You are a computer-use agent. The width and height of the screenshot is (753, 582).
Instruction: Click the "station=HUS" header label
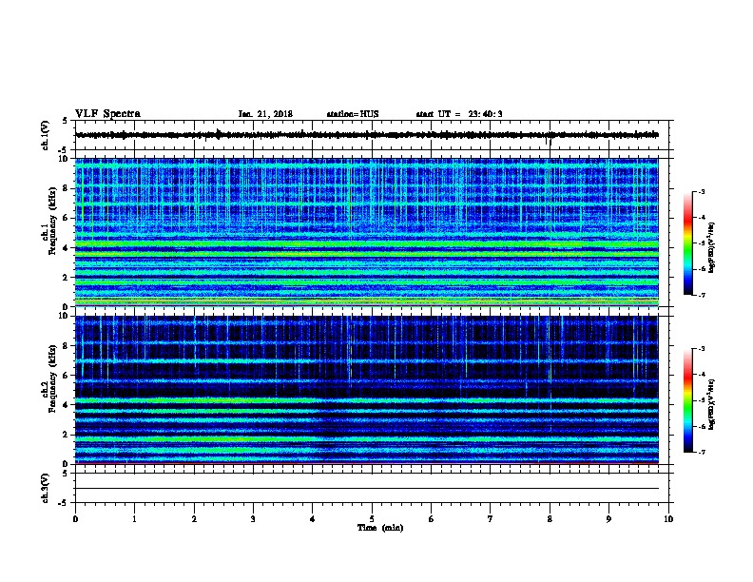coord(353,114)
